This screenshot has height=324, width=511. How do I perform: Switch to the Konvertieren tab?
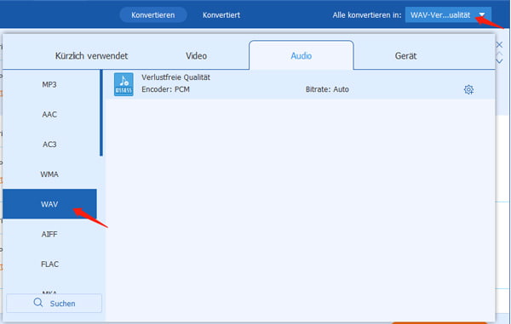(x=153, y=15)
